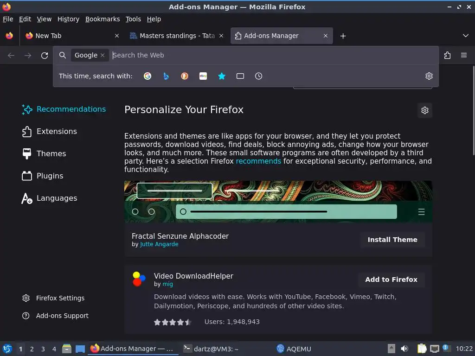Viewport: 475px width, 356px height.
Task: Switch to workspace 4 in the taskbar
Action: [54, 349]
